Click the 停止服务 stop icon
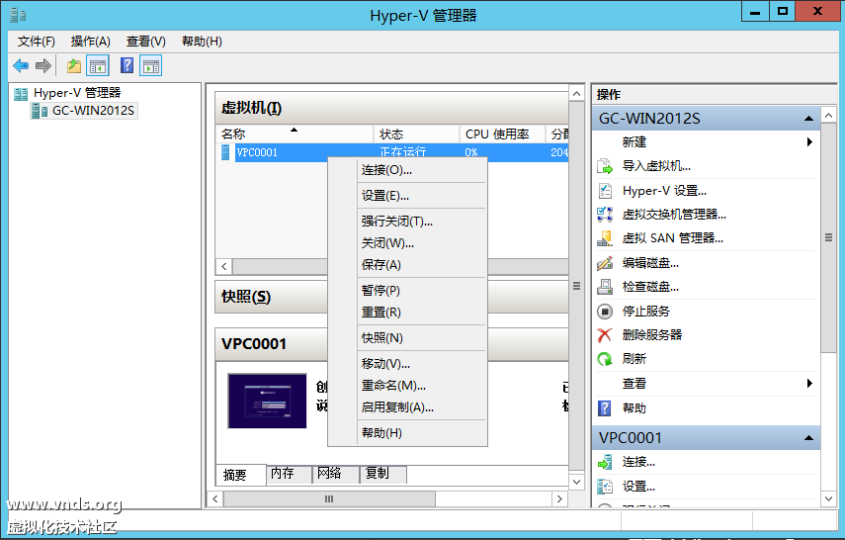This screenshot has width=845, height=540. [605, 312]
